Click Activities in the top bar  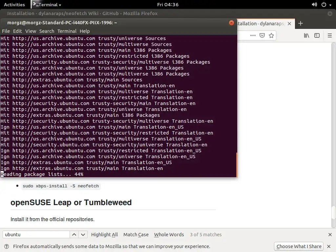click(14, 5)
